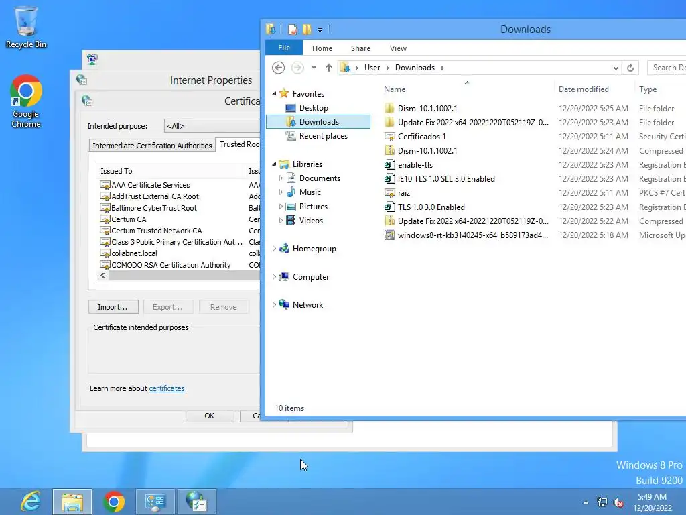Screen dimensions: 686x515
Task: Select Desktop under Favorites
Action: click(314, 108)
